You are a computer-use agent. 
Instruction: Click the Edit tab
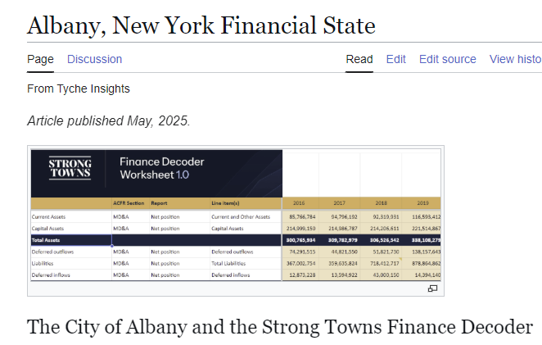pyautogui.click(x=396, y=59)
